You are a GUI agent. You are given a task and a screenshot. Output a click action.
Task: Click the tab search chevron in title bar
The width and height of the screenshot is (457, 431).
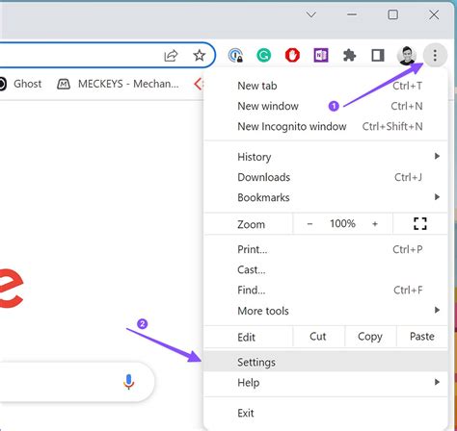[311, 14]
